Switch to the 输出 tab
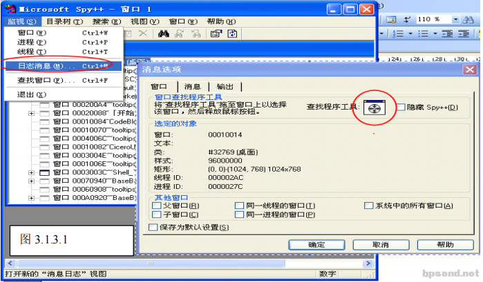Image resolution: width=483 pixels, height=282 pixels. [x=225, y=87]
